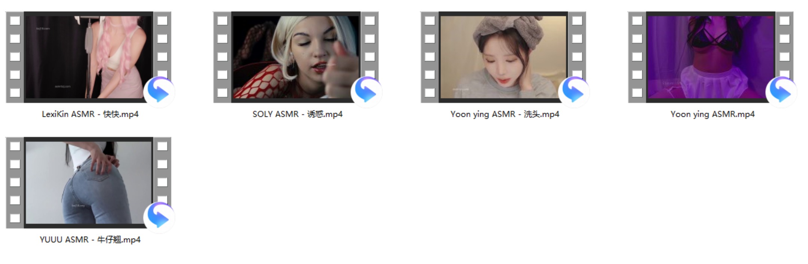The height and width of the screenshot is (264, 808).
Task: Click the blue arrow badge on Yoon ying ASMR - 洗头
Action: click(x=574, y=92)
